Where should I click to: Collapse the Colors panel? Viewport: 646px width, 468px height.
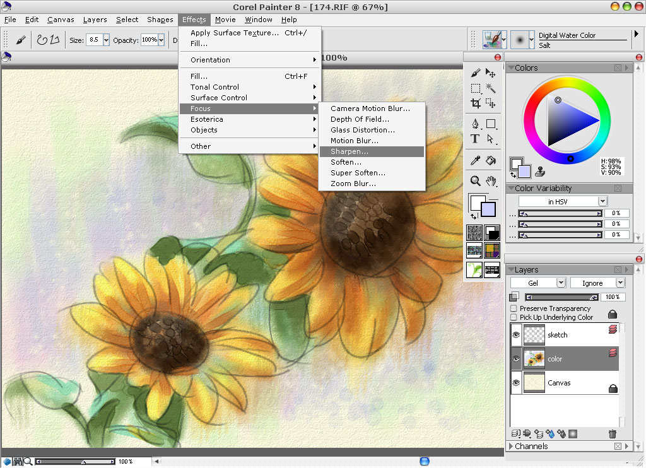[x=511, y=67]
